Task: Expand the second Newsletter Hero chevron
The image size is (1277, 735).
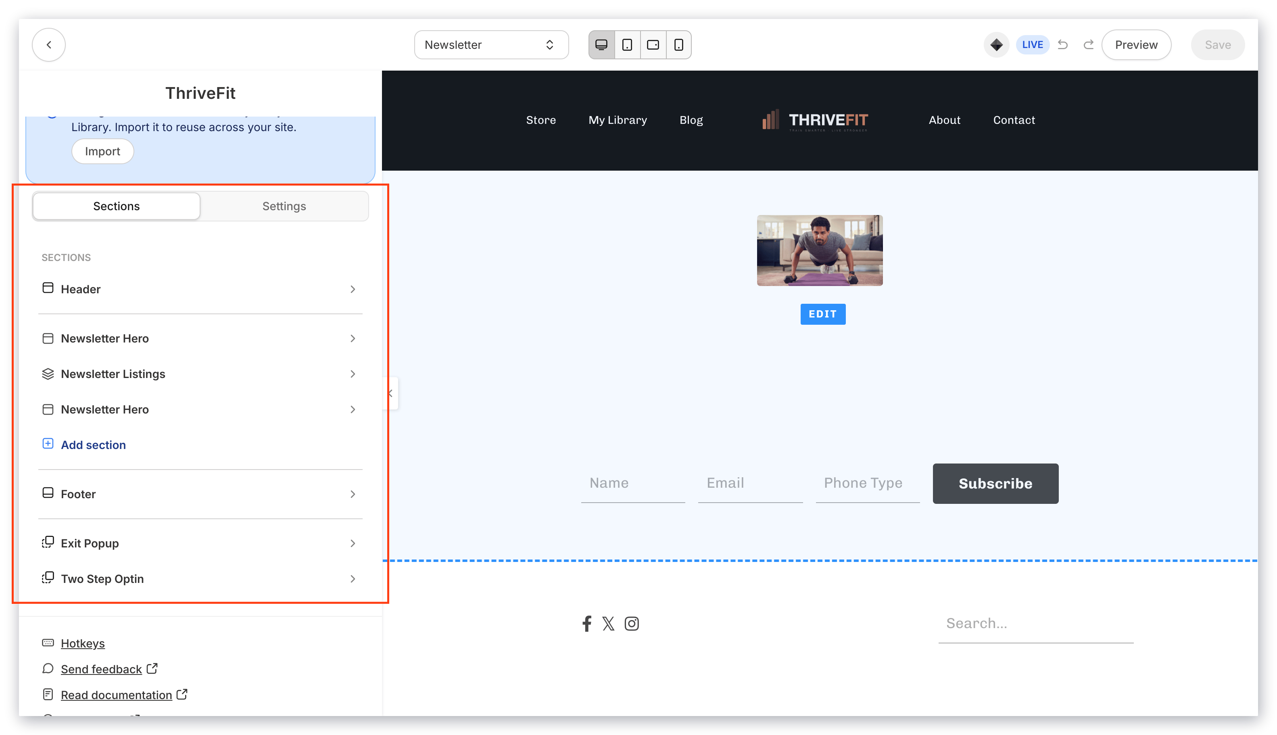Action: [353, 409]
